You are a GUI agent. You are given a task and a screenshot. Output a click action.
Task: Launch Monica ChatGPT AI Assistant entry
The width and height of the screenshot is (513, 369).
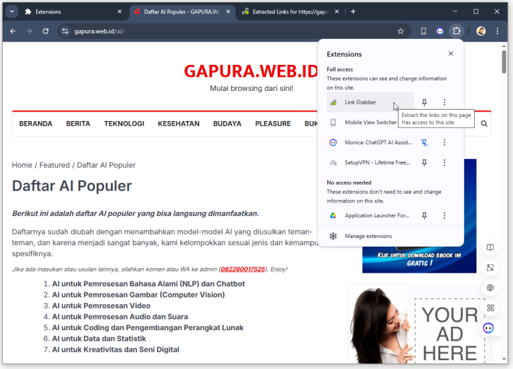[x=370, y=142]
